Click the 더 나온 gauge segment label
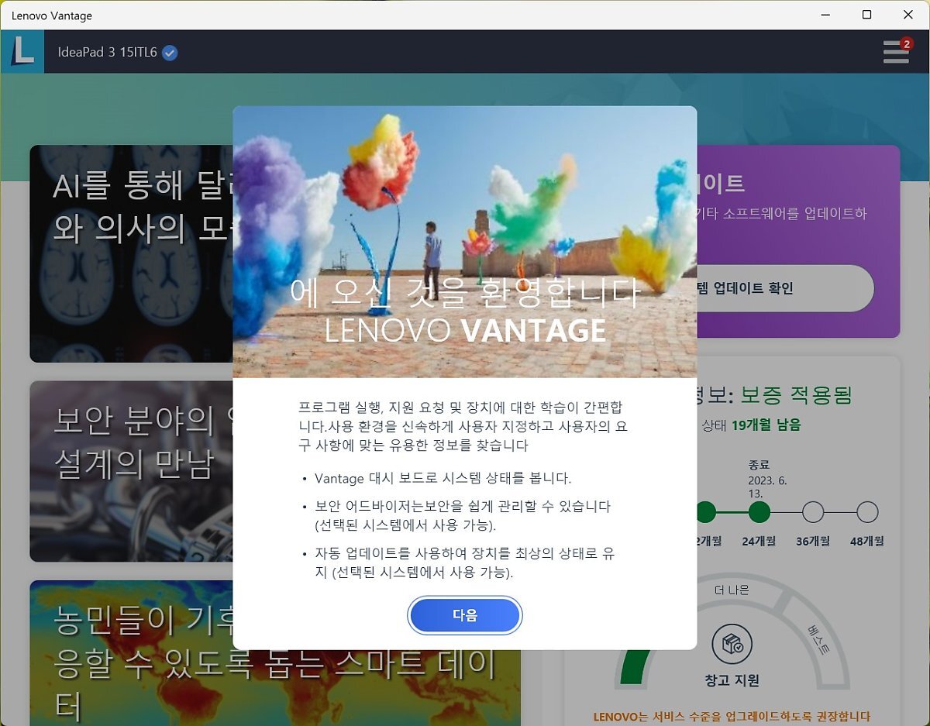930x726 pixels. coord(732,590)
